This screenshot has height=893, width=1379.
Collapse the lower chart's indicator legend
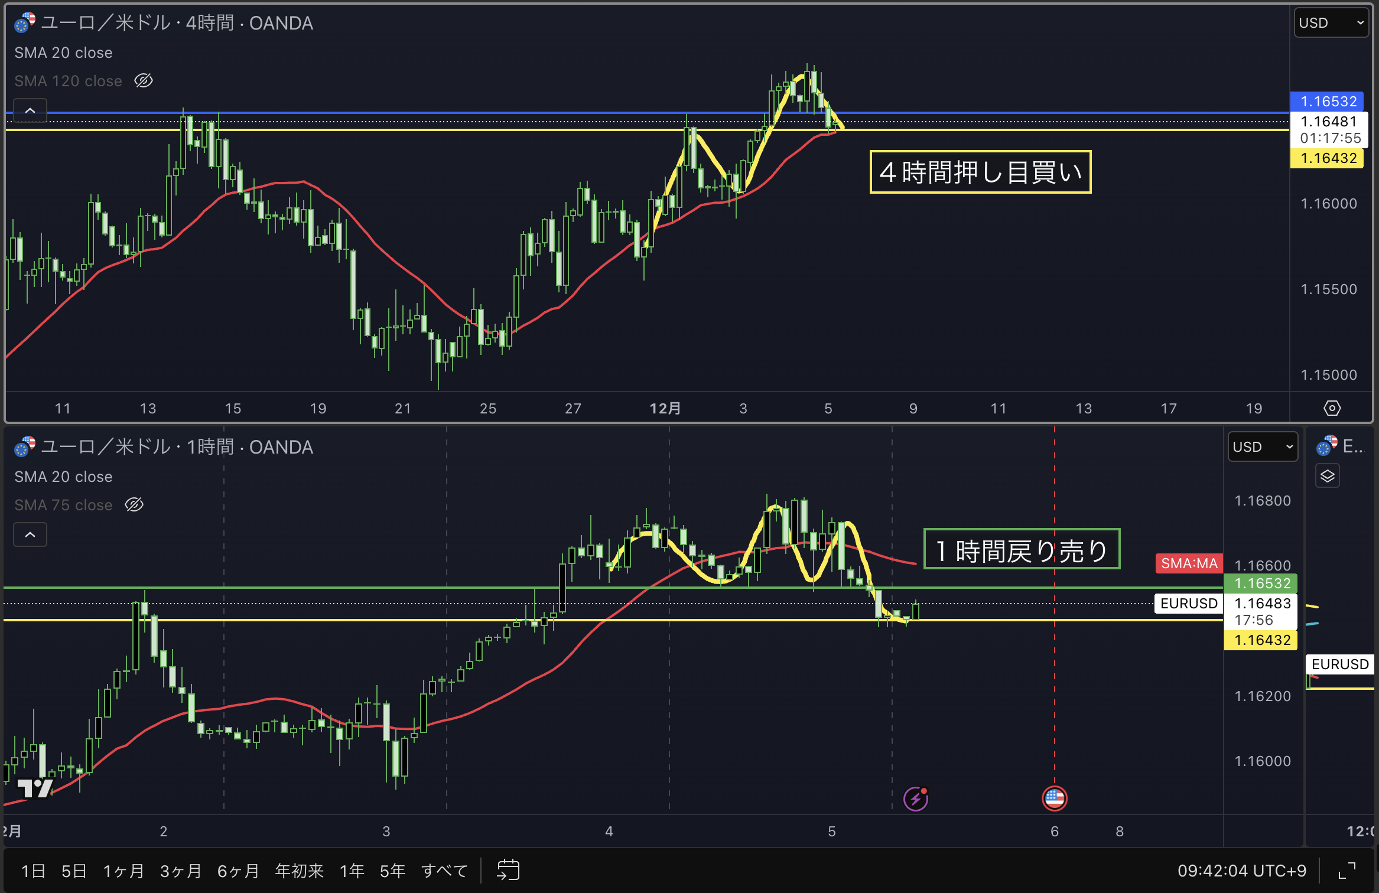pyautogui.click(x=30, y=535)
